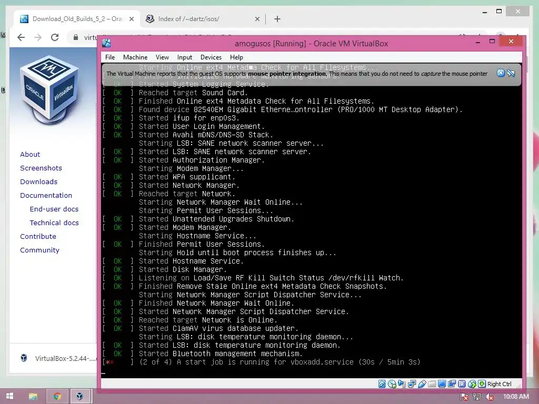Click the display monitor indicator in VirtualBox status bar

(442, 383)
